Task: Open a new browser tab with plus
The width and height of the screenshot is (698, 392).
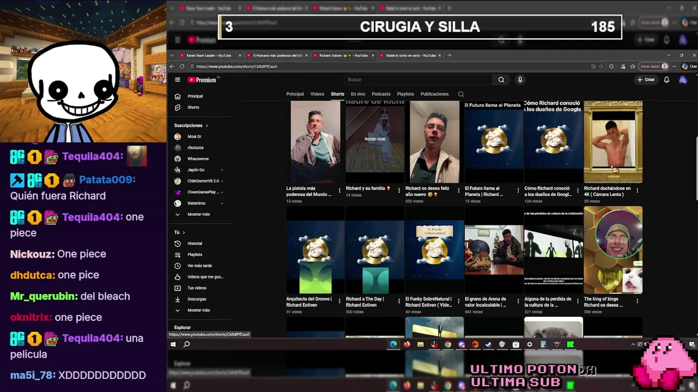Action: point(449,55)
